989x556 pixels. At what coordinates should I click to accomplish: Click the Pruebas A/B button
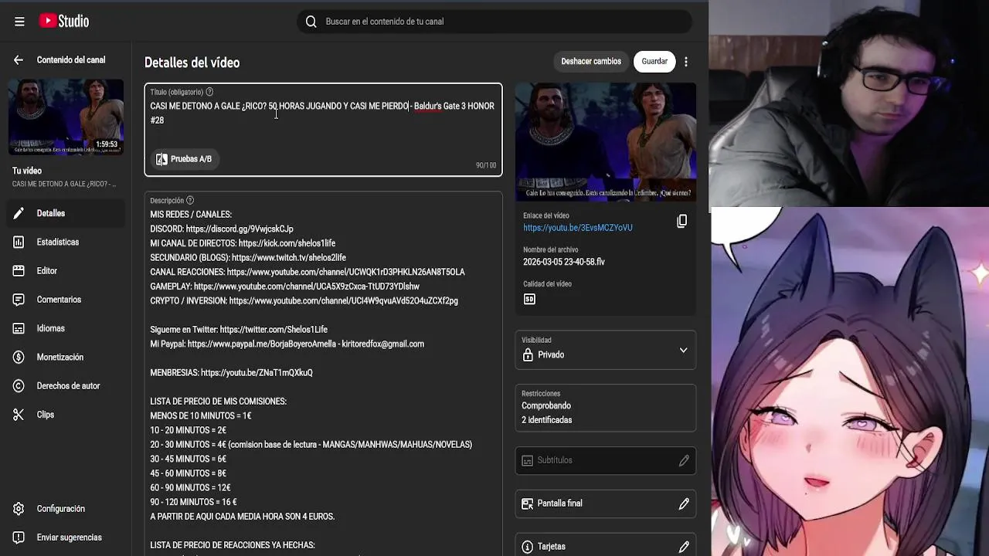(x=184, y=159)
